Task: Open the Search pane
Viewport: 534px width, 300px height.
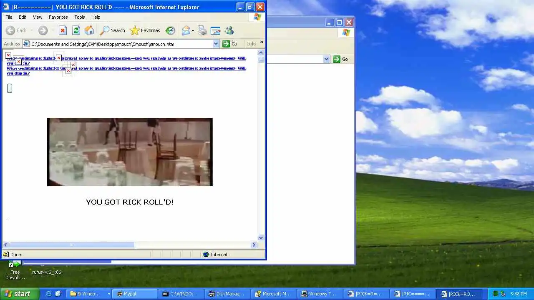Action: pos(112,30)
